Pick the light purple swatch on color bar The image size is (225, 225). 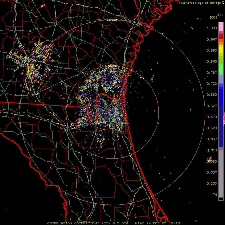pos(221,79)
